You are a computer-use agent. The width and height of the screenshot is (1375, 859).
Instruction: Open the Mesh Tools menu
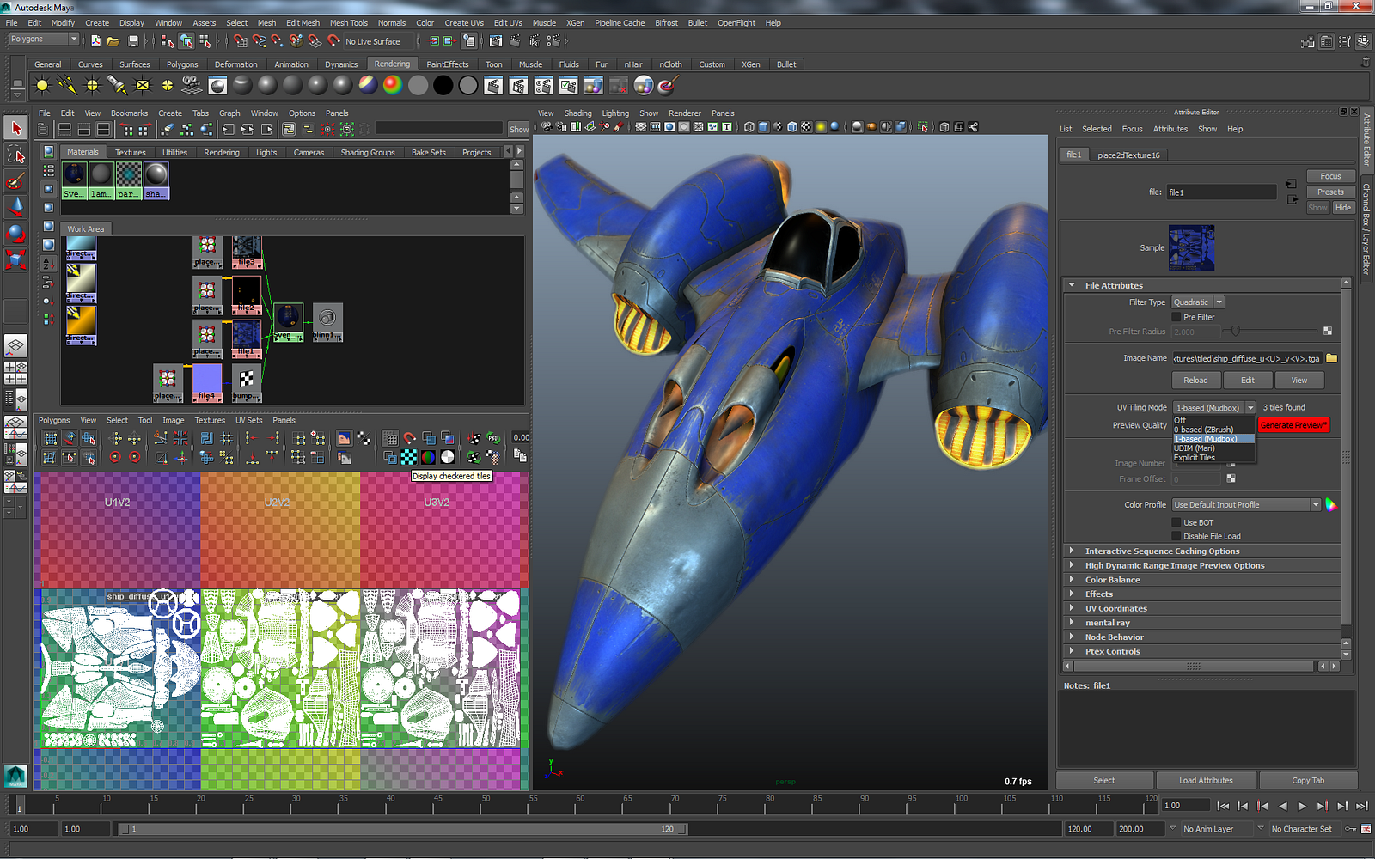[348, 23]
